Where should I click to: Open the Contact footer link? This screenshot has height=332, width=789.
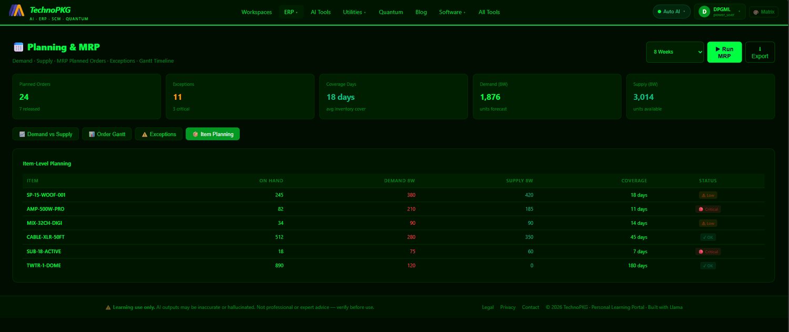coord(530,307)
